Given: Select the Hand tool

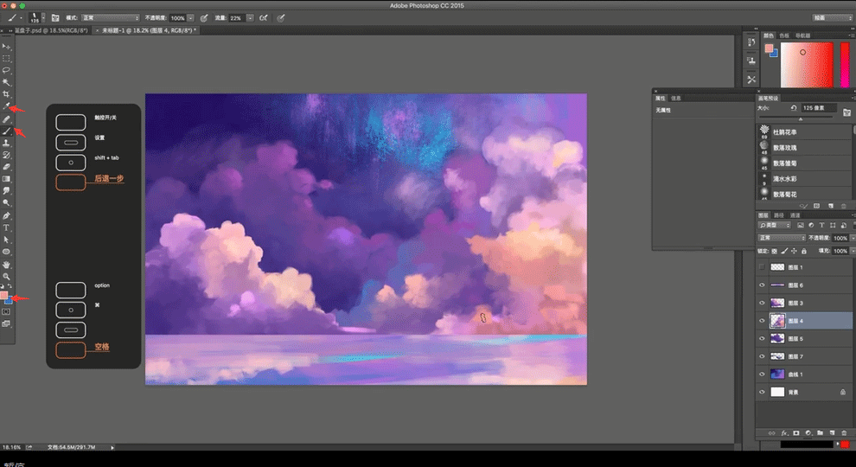Looking at the screenshot, I should 7,264.
